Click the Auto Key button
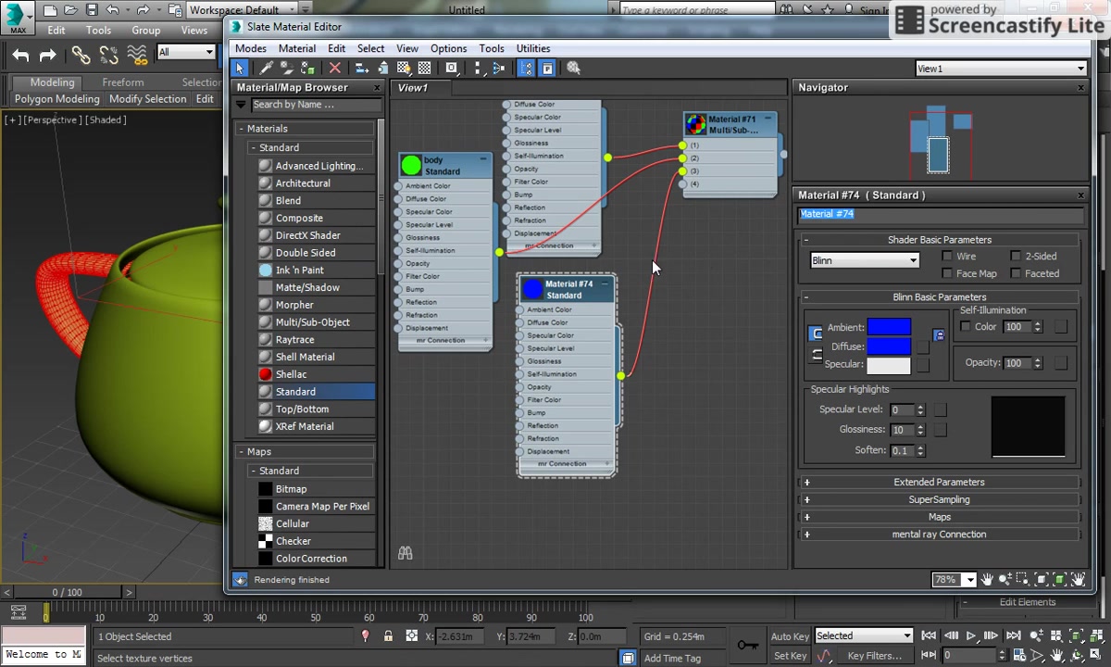The height and width of the screenshot is (667, 1111). 790,636
